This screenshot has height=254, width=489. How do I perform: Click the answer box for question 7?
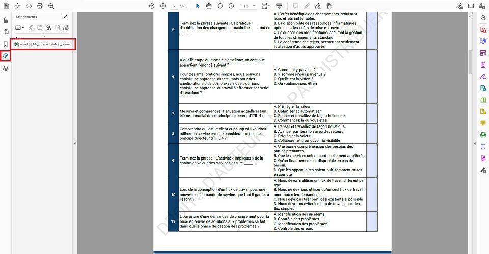372,113
